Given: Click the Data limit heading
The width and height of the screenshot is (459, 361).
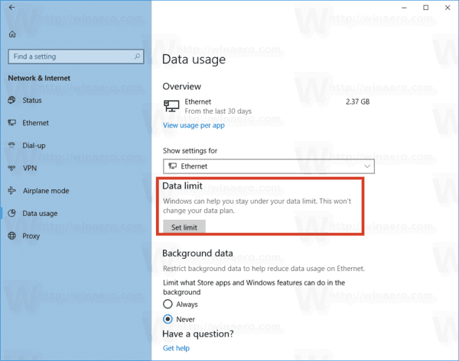Looking at the screenshot, I should 182,185.
